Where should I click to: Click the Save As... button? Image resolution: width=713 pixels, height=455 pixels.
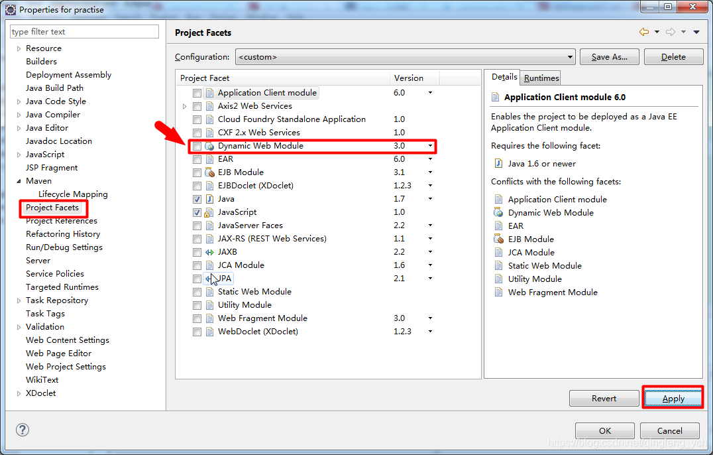(610, 57)
